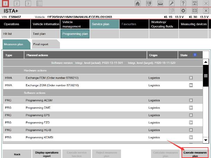This screenshot has width=211, height=158.
Task: Click the minimize-to-tray toolbar icon
Action: coord(195,3)
